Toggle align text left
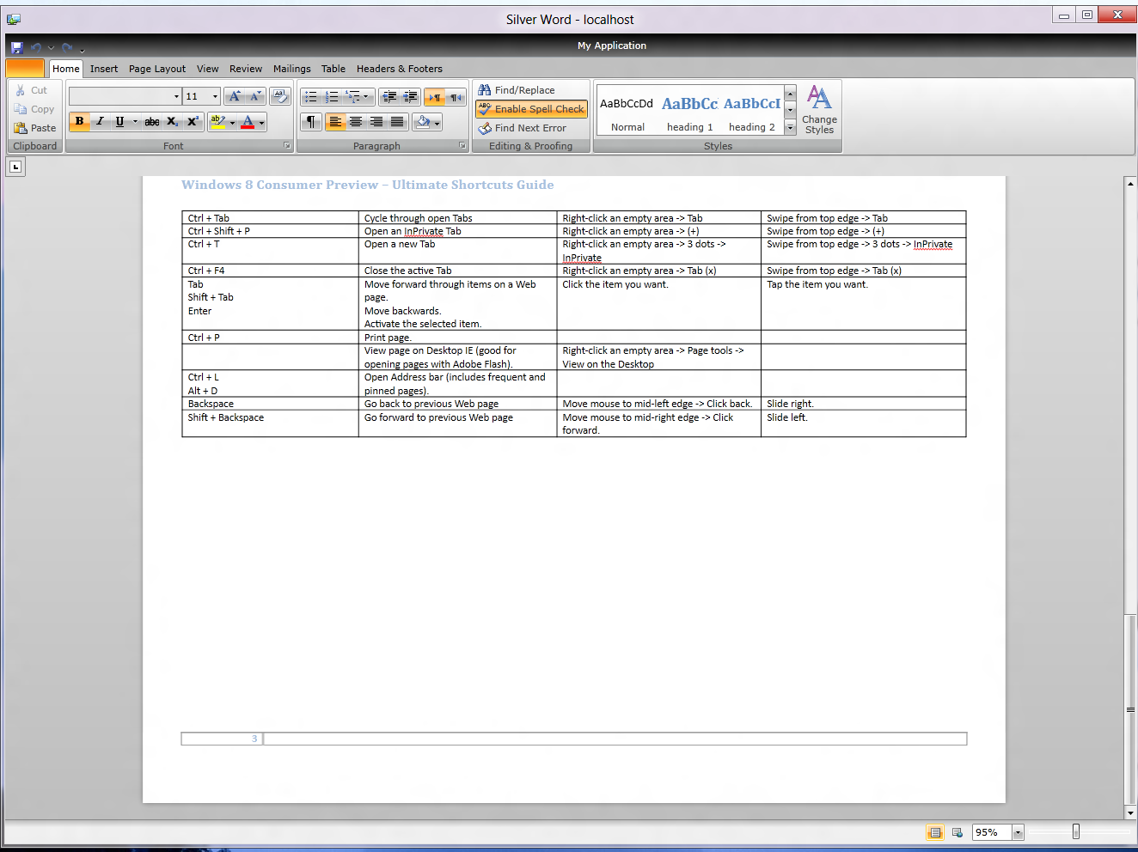This screenshot has width=1138, height=852. coord(335,122)
